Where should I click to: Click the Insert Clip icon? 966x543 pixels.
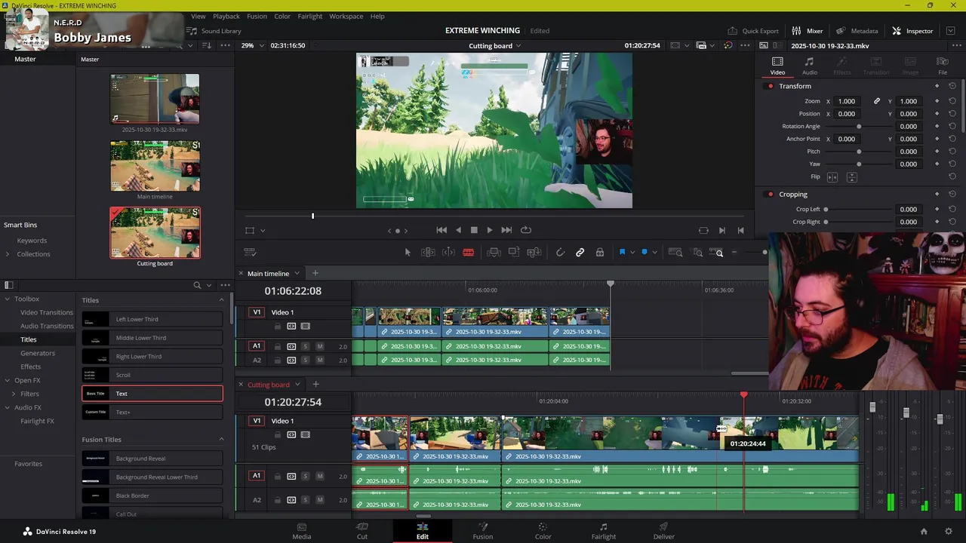tap(494, 253)
